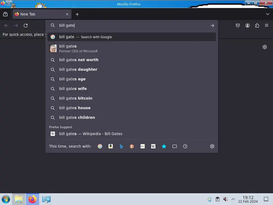Open Firefox View icon
Image resolution: width=273 pixels, height=205 pixels.
5,14
